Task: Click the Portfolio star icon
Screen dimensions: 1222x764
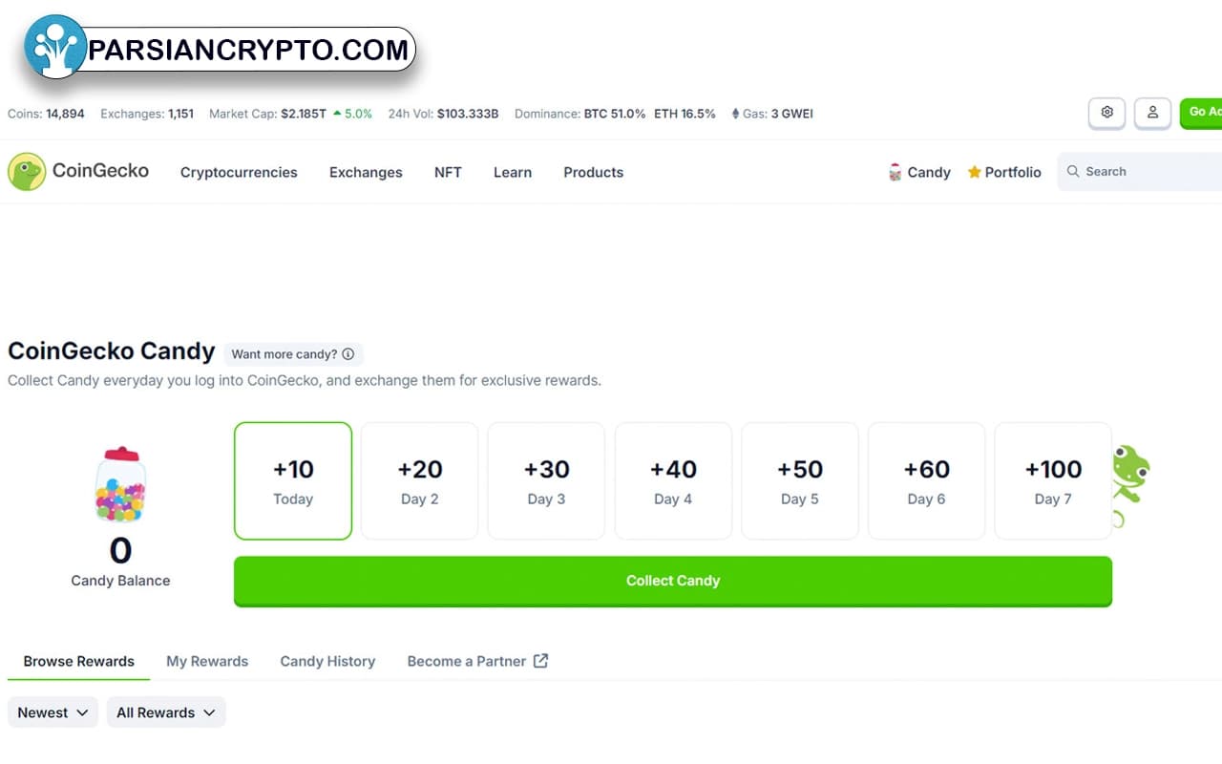Action: [974, 172]
